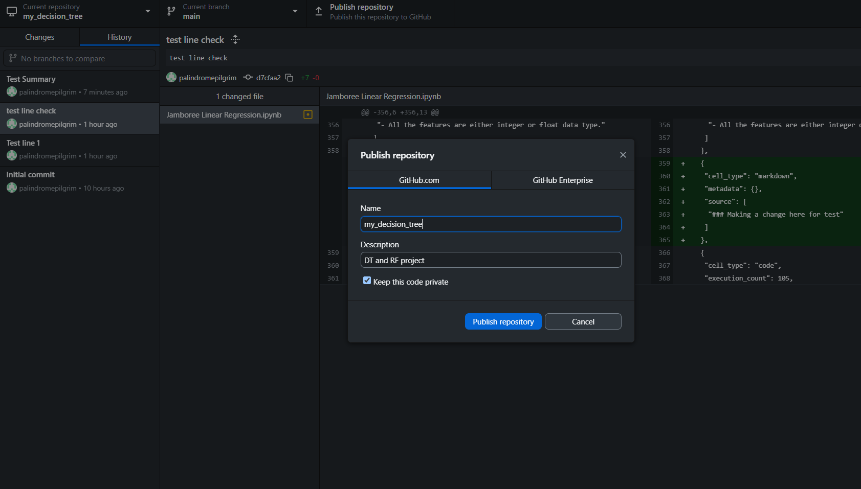Click the branch icon in compare field
Viewport: 861px width, 489px height.
click(13, 58)
